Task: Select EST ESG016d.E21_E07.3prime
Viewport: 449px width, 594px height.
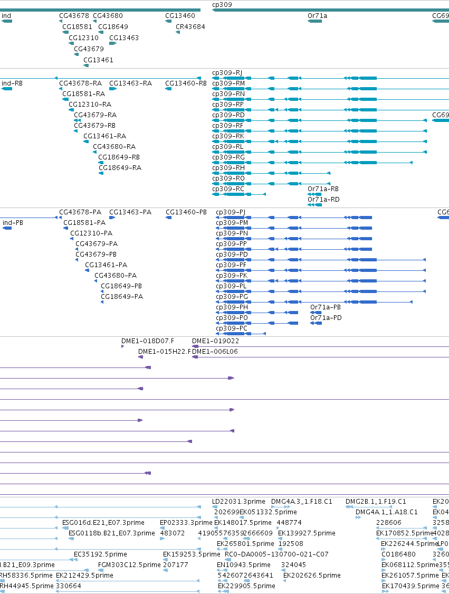Action: pos(103,522)
